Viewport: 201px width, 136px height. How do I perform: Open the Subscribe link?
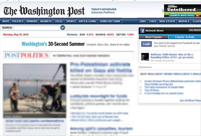click(97, 13)
